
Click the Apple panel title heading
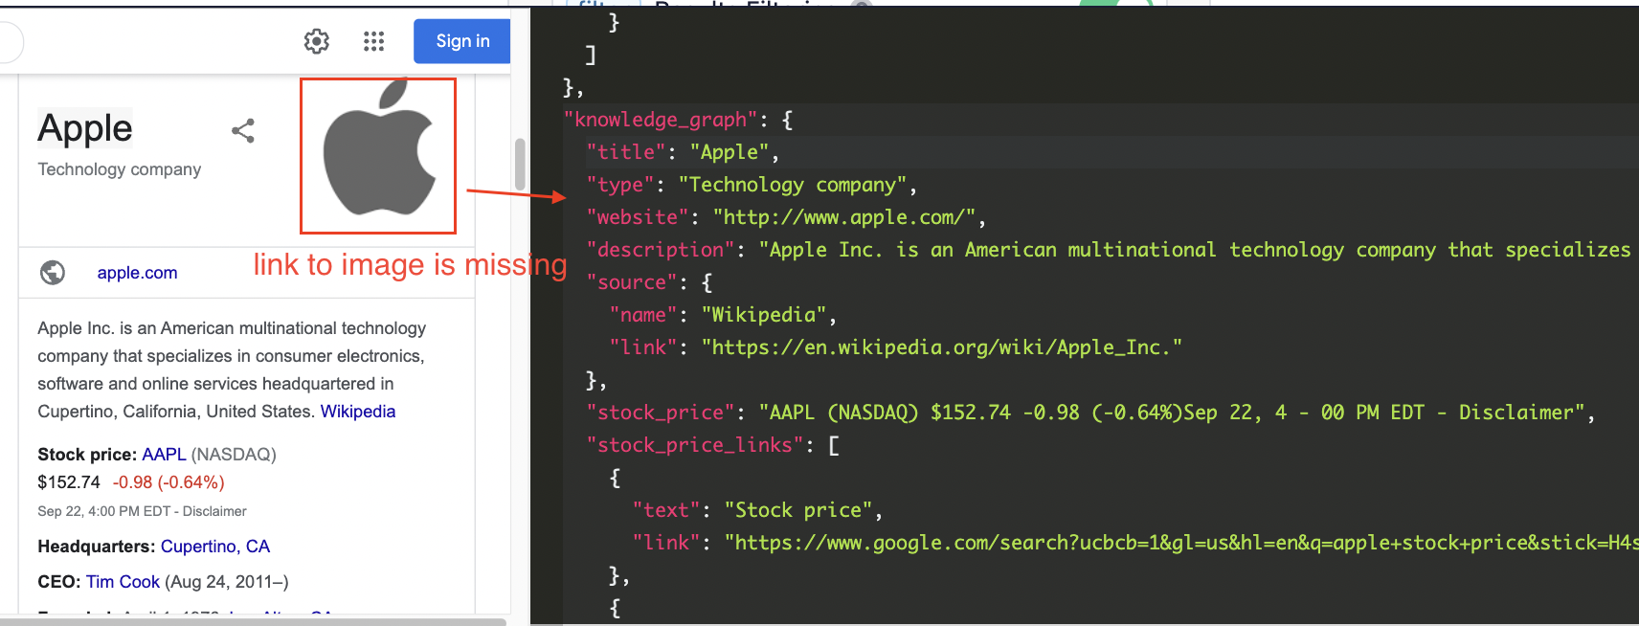coord(85,128)
